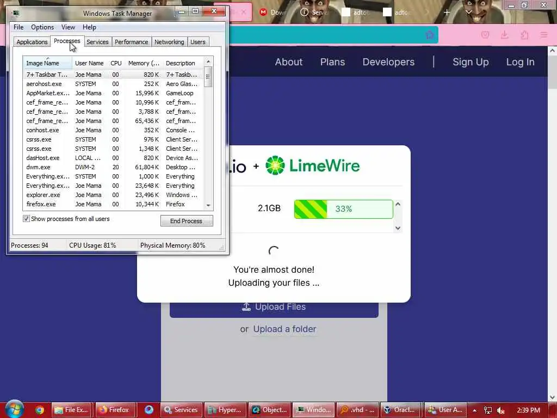This screenshot has height=418, width=557.
Task: Sort processes by Memory column
Action: (144, 63)
